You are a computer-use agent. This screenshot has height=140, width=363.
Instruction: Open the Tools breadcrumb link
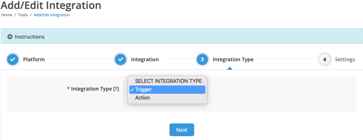[23, 15]
